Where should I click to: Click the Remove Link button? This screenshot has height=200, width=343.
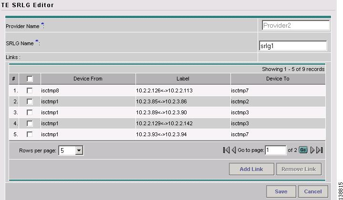tap(299, 169)
